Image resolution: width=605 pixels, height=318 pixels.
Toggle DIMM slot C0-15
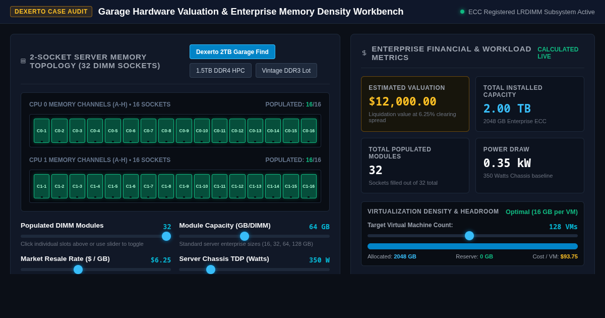click(291, 131)
